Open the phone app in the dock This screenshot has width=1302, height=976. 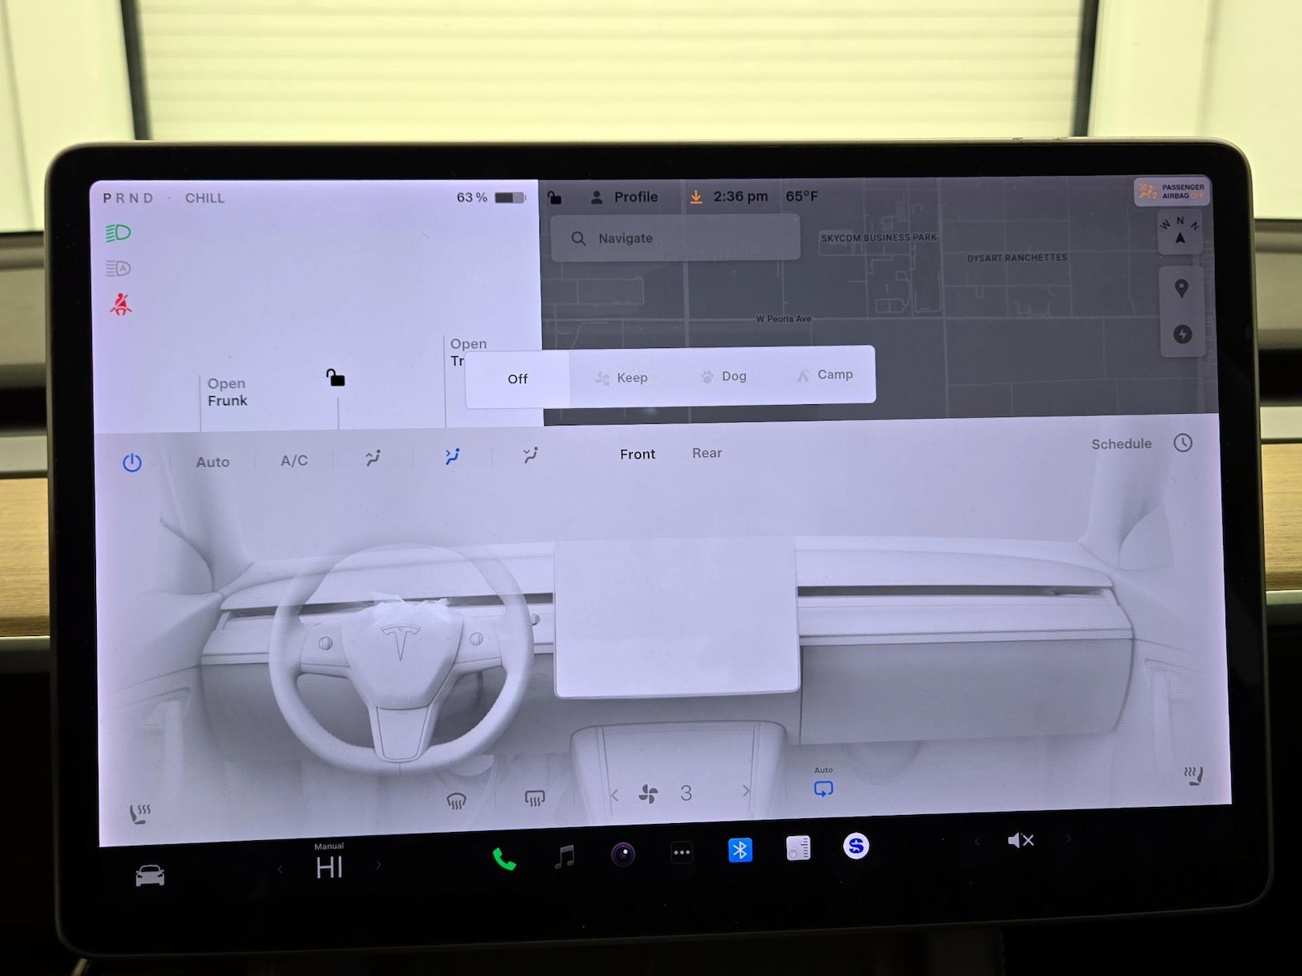(504, 859)
